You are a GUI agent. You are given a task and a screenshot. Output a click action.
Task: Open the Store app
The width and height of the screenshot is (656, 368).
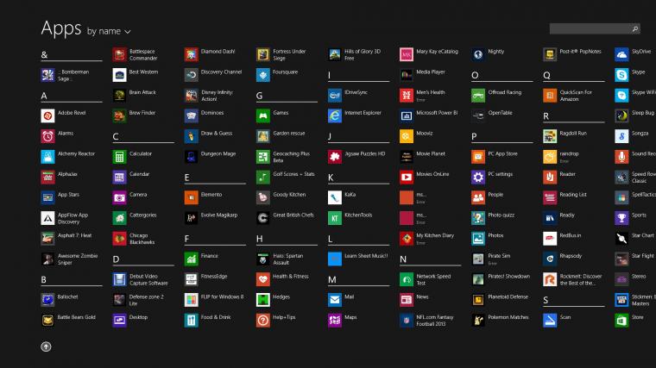click(x=621, y=321)
